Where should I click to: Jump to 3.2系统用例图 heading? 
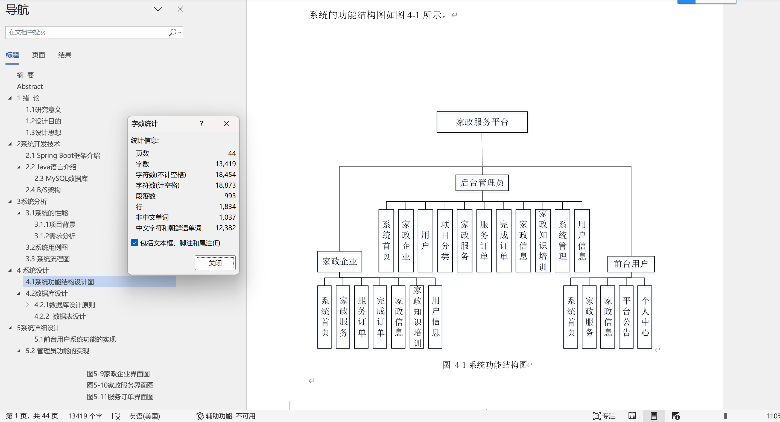tap(47, 248)
